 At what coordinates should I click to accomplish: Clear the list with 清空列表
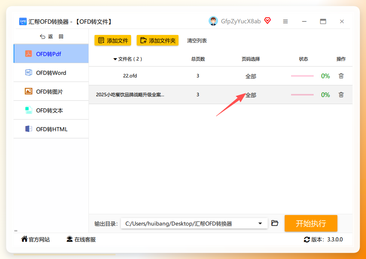point(197,41)
